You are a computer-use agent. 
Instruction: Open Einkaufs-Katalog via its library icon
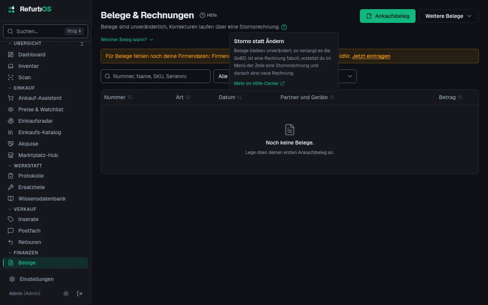coord(11,132)
